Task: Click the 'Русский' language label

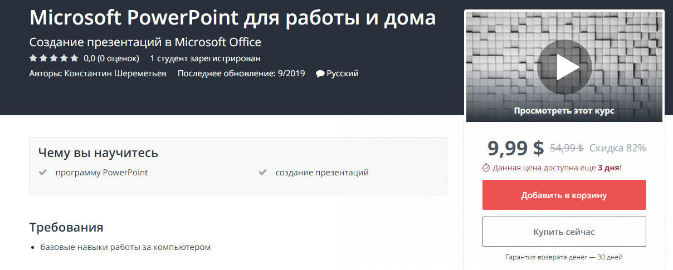Action: (343, 73)
